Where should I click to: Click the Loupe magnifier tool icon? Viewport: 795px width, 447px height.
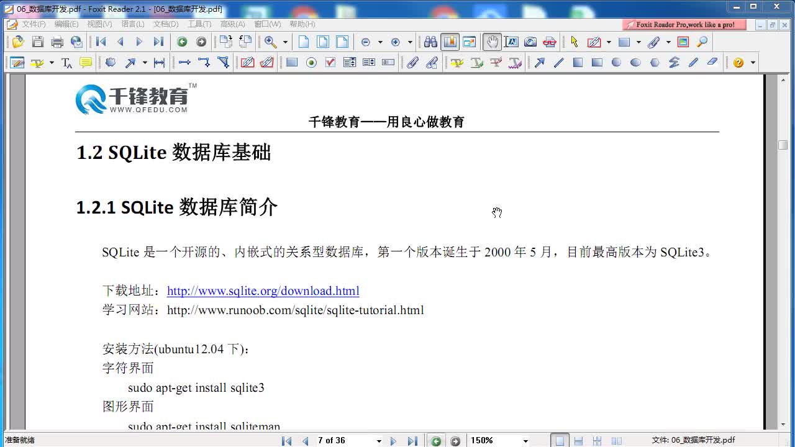(702, 42)
